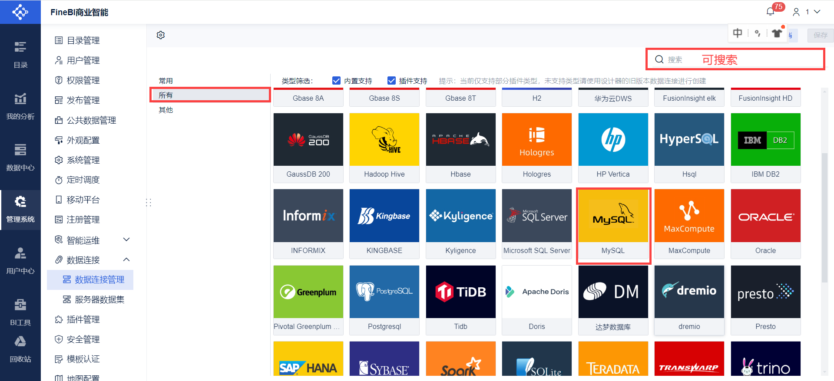This screenshot has height=381, width=834.
Task: Open notifications bell with 75 badge
Action: [x=771, y=12]
